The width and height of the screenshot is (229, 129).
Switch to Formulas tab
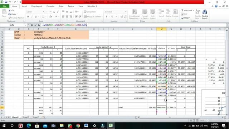[50, 6]
